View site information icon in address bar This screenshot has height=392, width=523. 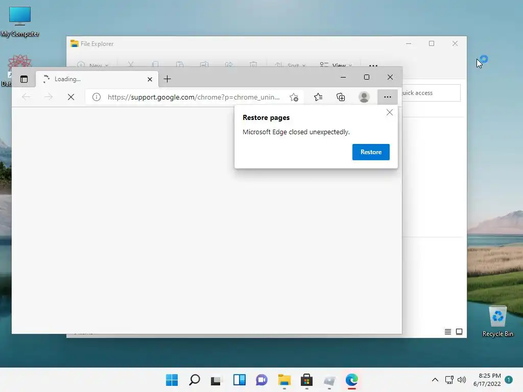(97, 97)
